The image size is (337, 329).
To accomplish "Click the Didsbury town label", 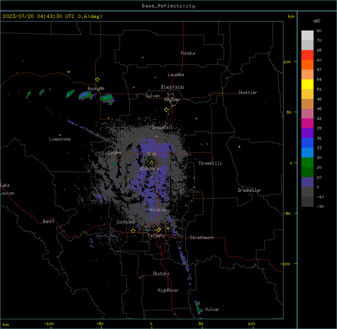I will [x=149, y=168].
